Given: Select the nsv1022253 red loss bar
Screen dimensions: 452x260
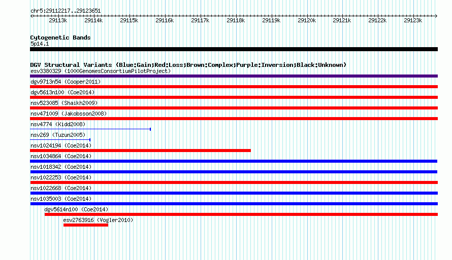Looking at the screenshot, I should (x=234, y=182).
